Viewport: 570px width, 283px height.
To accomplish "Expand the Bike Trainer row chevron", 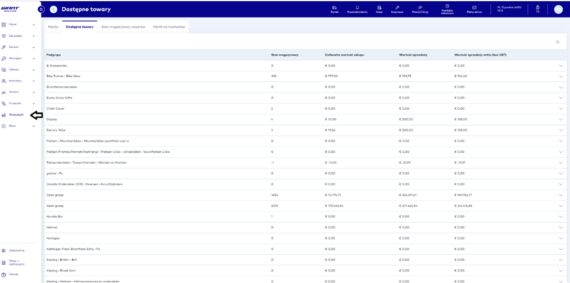I will point(560,76).
